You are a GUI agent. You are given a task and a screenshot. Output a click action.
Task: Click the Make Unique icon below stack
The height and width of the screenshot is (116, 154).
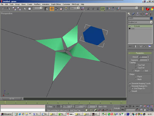pyautogui.click(x=141, y=46)
